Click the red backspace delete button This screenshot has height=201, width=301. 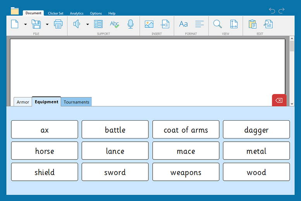(x=279, y=100)
